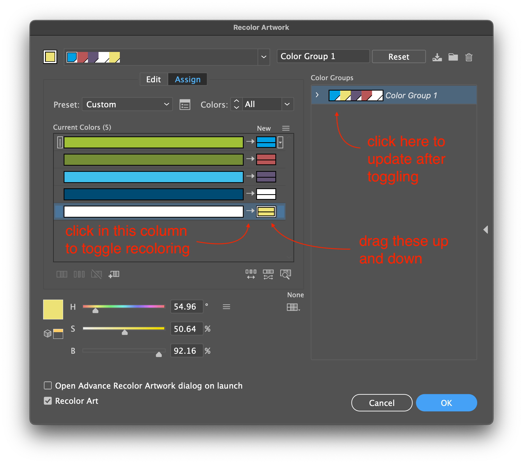The width and height of the screenshot is (523, 464).
Task: Open the Preset Custom dropdown
Action: click(x=127, y=104)
